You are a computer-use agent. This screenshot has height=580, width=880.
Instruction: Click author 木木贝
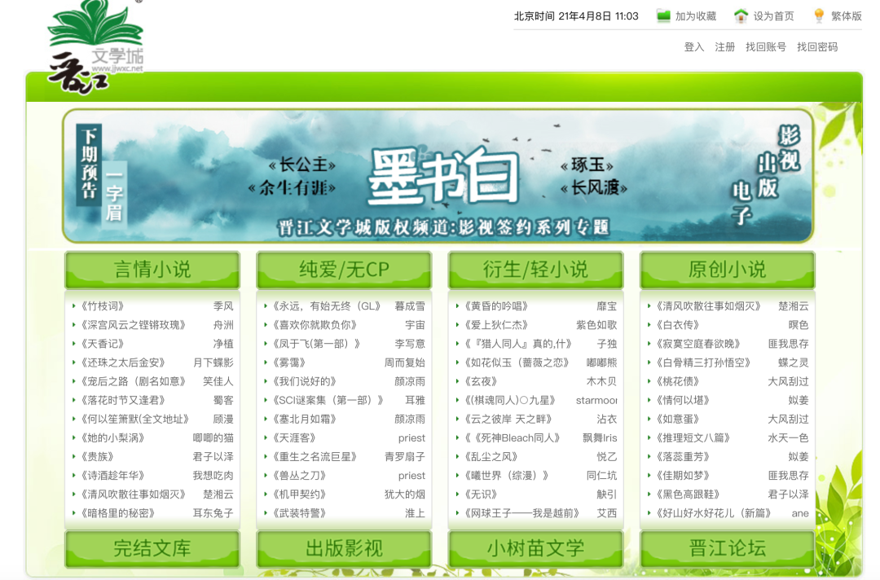pos(601,381)
